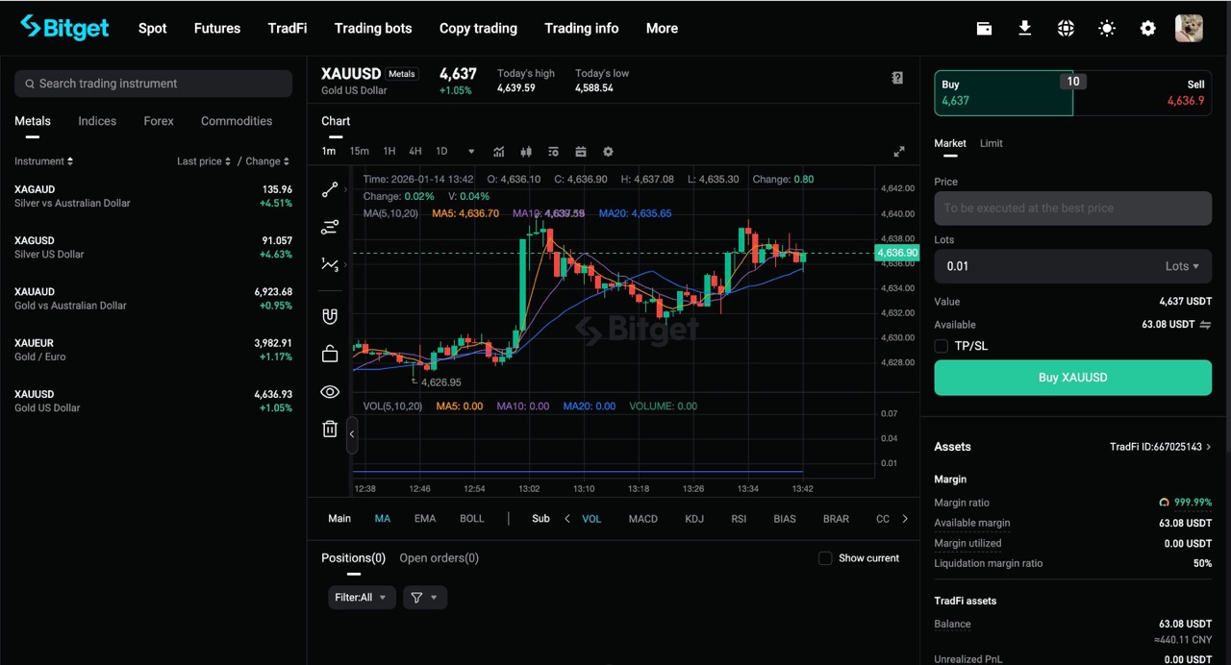Open the Copy trading menu
1231x665 pixels.
478,28
